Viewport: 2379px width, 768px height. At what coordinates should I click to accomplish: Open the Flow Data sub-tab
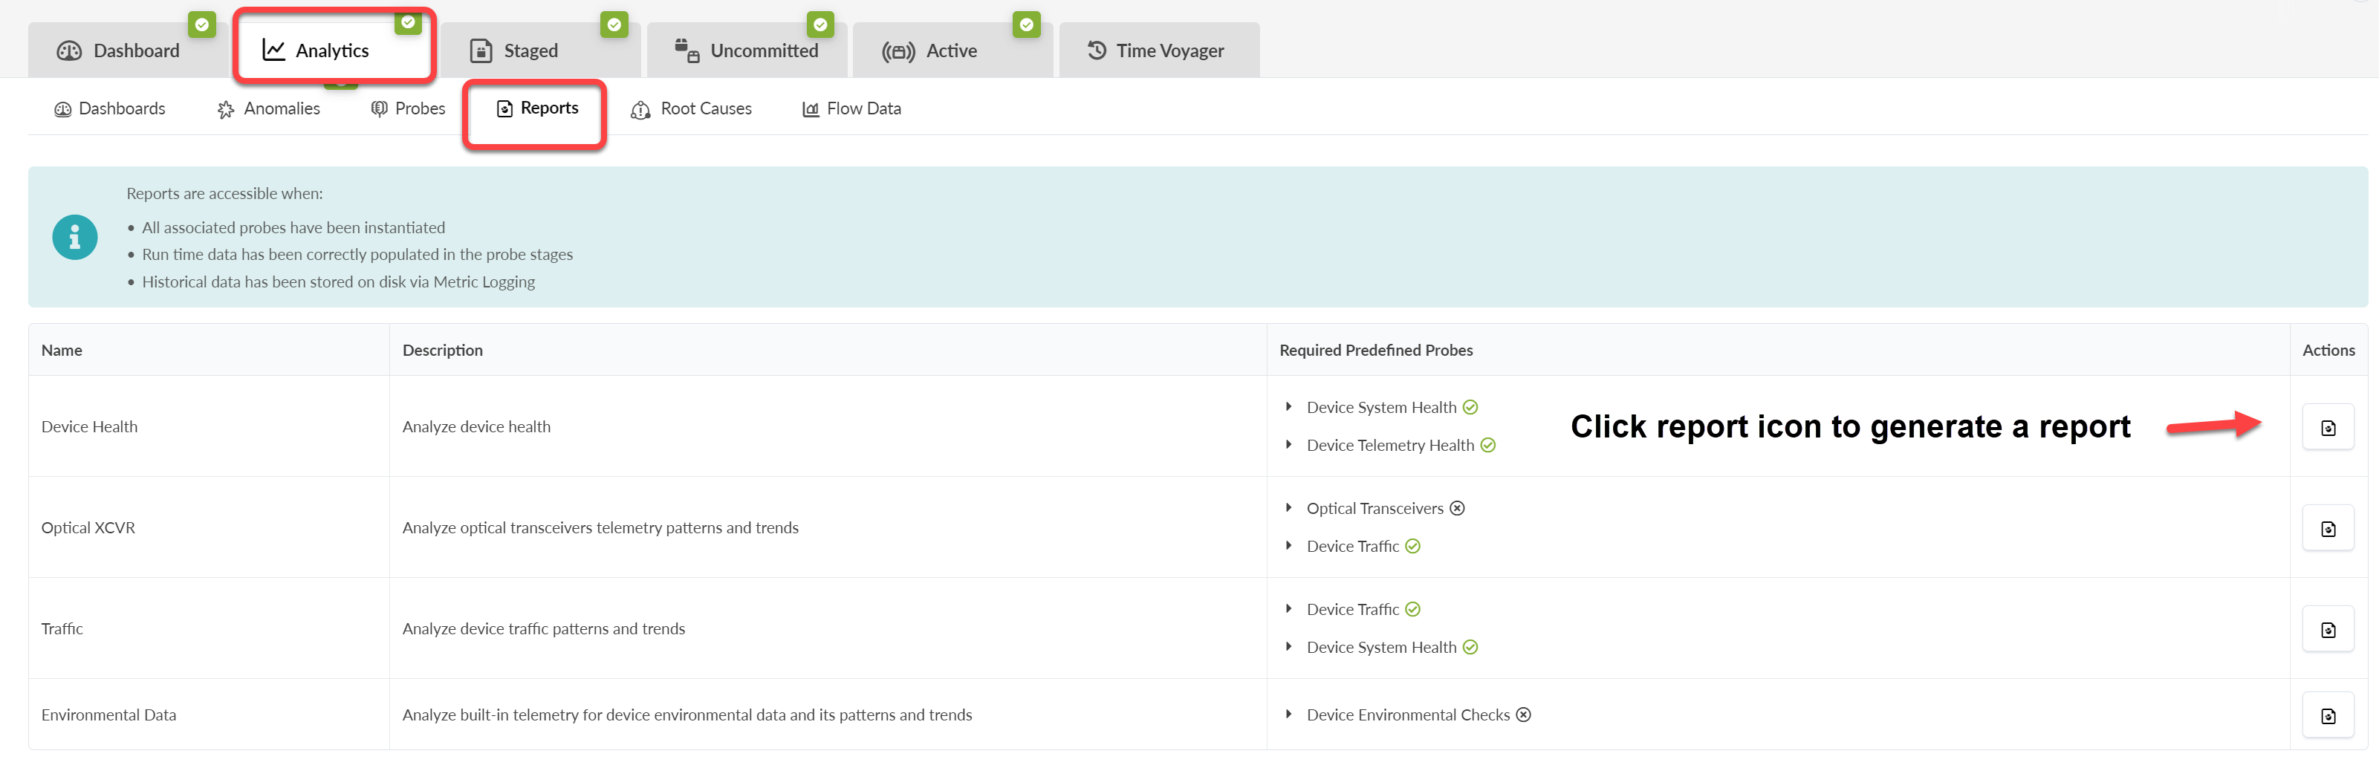point(851,109)
